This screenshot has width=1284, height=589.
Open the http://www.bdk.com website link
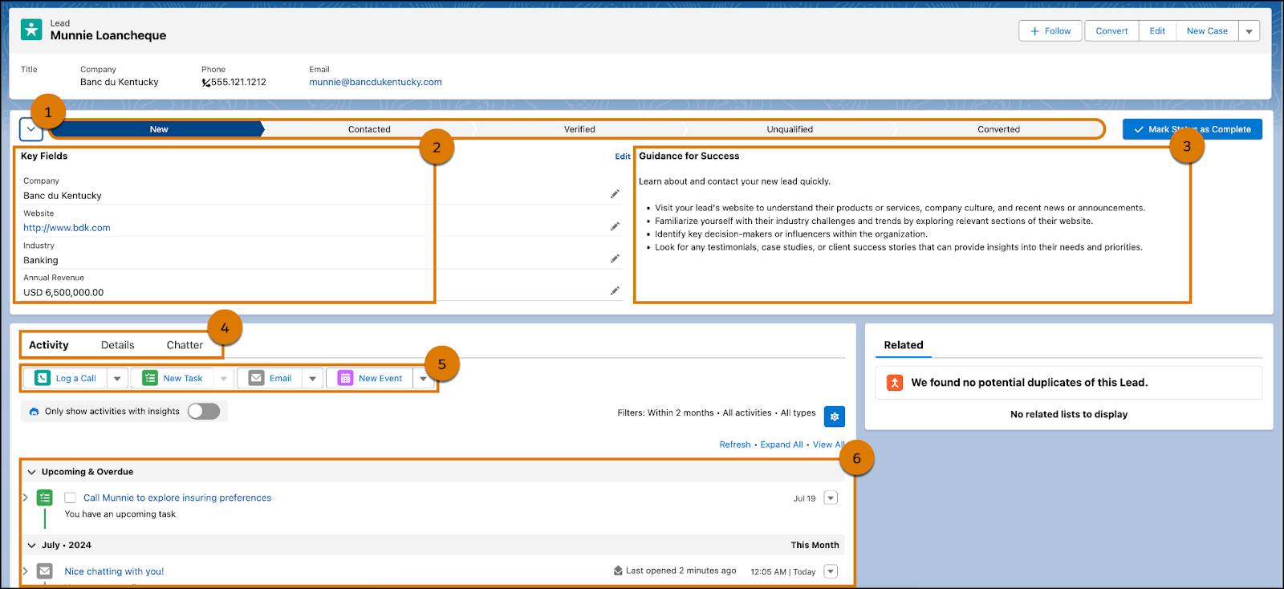(x=67, y=228)
